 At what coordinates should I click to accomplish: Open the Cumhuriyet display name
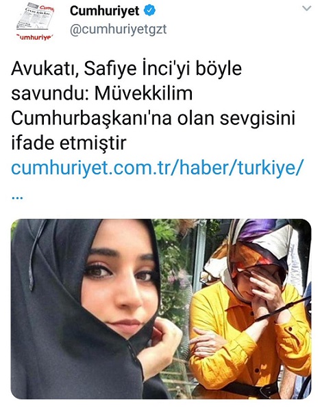coord(105,11)
